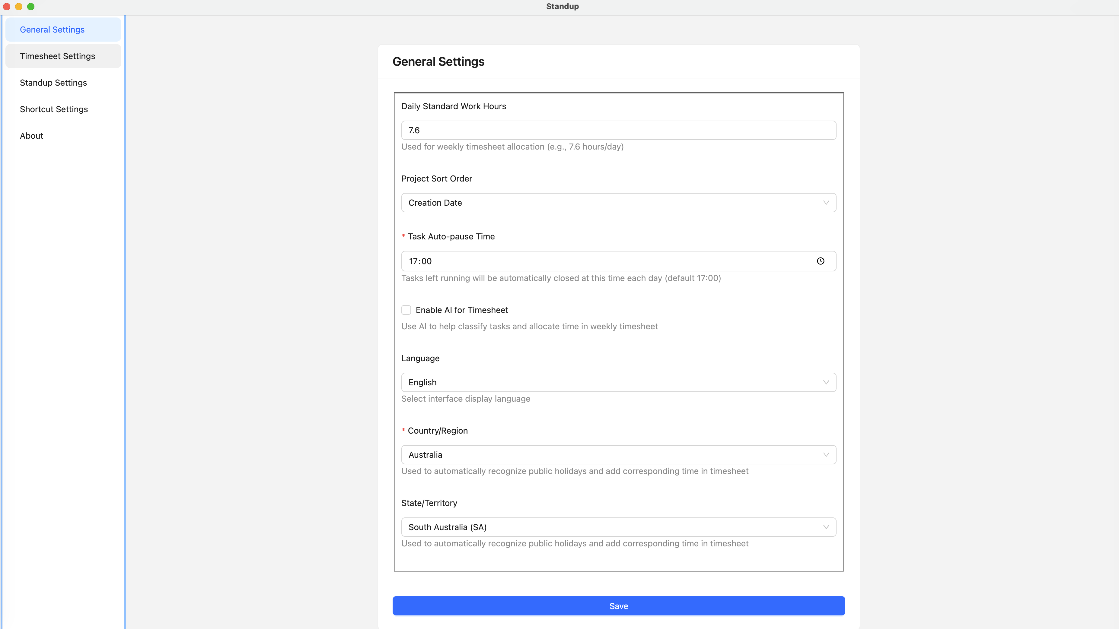
Task: Switch to Timesheet Settings
Action: (57, 56)
